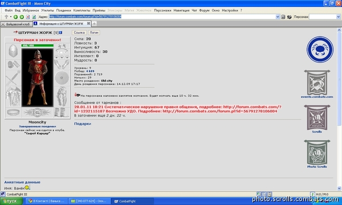This screenshot has width=342, height=205.
Task: Open the Завершенные поединки link
Action: [38, 126]
